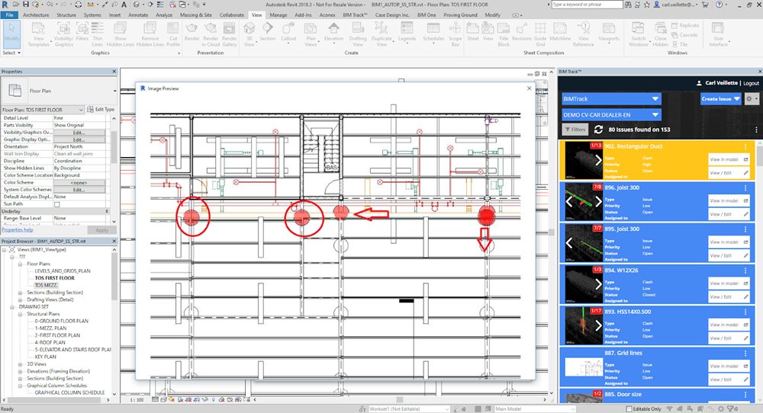Click the Callout tool

288,32
